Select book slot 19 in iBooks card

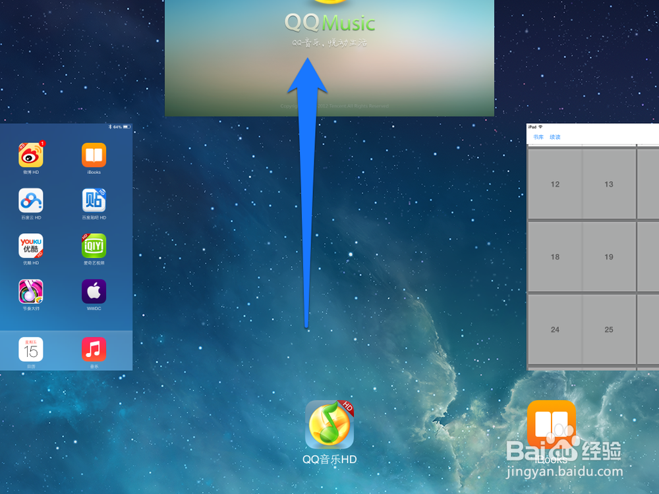pyautogui.click(x=608, y=257)
